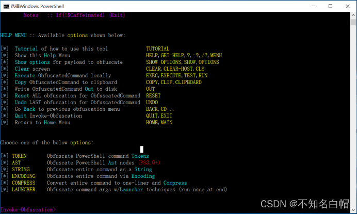Click 'Return to Home Menu' line
The width and height of the screenshot is (357, 214).
[x=43, y=123]
